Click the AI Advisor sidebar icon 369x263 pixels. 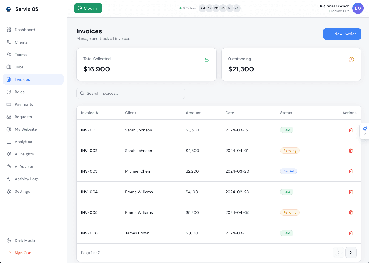click(x=9, y=166)
